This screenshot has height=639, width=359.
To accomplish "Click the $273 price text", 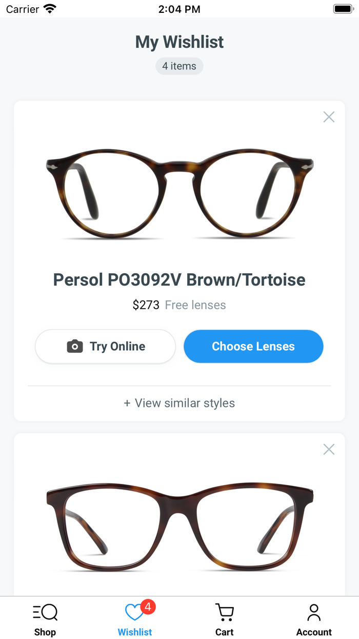I will pyautogui.click(x=145, y=305).
